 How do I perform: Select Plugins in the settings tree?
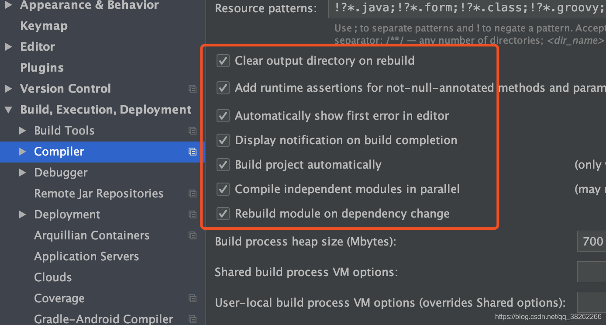pyautogui.click(x=42, y=68)
